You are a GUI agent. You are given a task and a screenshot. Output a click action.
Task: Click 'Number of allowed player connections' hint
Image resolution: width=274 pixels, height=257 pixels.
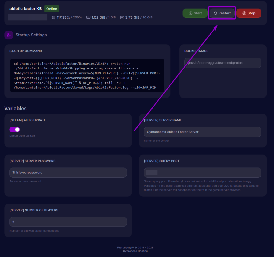(34, 231)
